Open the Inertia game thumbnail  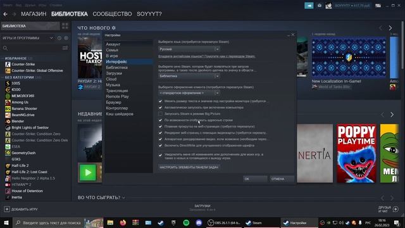tap(315, 153)
